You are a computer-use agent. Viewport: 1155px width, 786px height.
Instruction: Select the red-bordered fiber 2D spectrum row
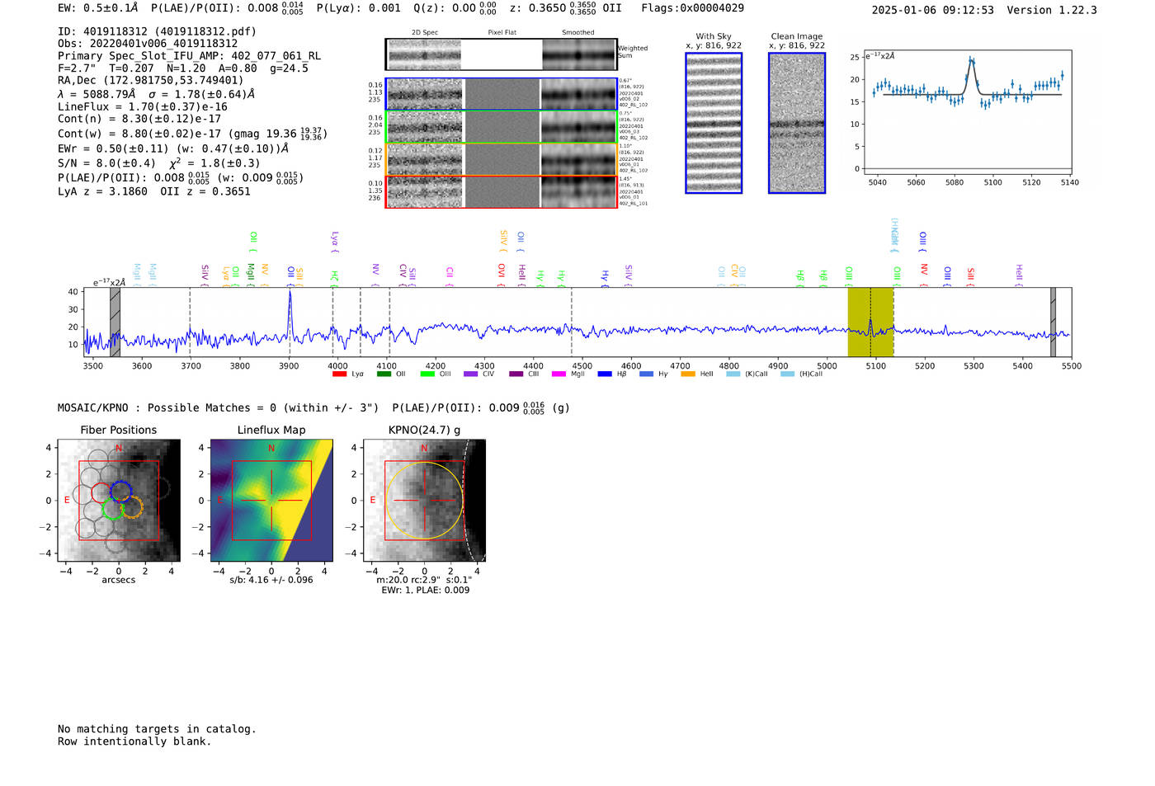point(501,191)
